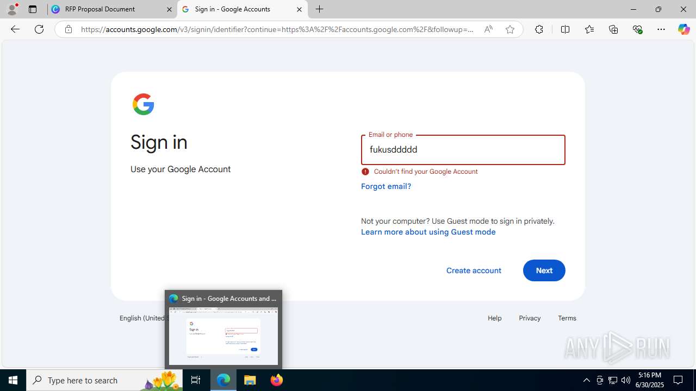This screenshot has width=696, height=391.
Task: Open the volume control icon
Action: [626, 380]
